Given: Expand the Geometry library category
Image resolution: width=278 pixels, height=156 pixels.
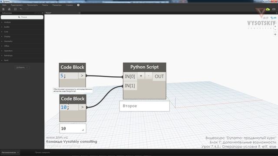Looking at the screenshot, I should 8,41.
